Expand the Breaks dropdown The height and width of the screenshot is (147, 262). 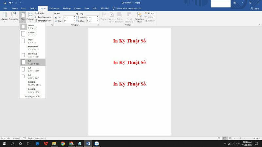click(42, 13)
